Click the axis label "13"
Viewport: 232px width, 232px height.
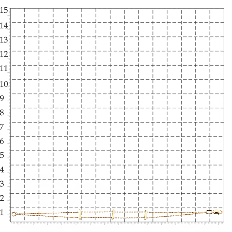point(4,40)
